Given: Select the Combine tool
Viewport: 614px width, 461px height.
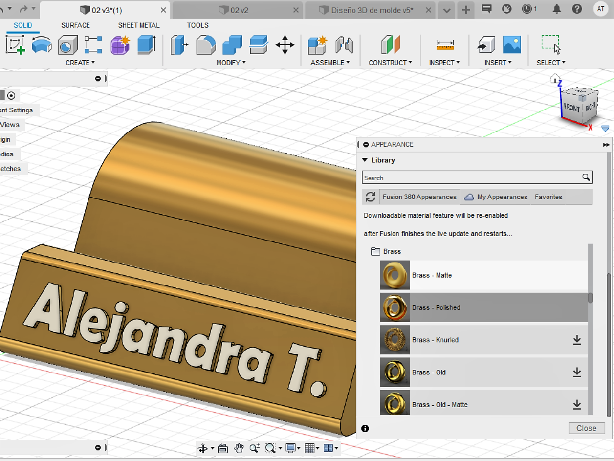Looking at the screenshot, I should pyautogui.click(x=232, y=45).
